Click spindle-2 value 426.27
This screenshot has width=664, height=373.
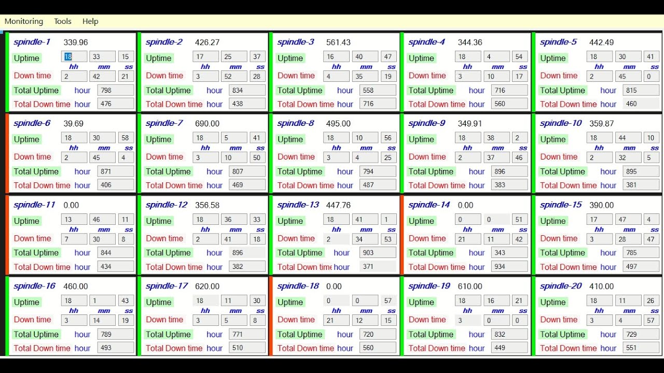(x=207, y=42)
